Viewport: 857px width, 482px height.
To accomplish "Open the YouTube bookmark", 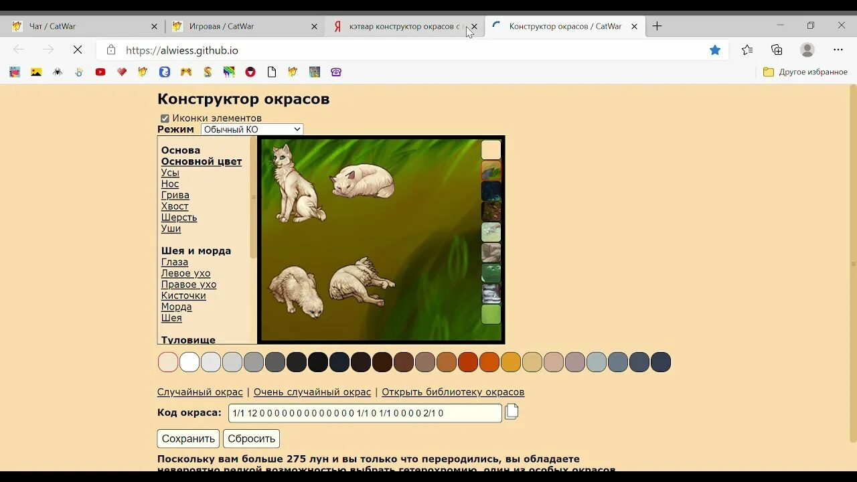I will coord(100,72).
